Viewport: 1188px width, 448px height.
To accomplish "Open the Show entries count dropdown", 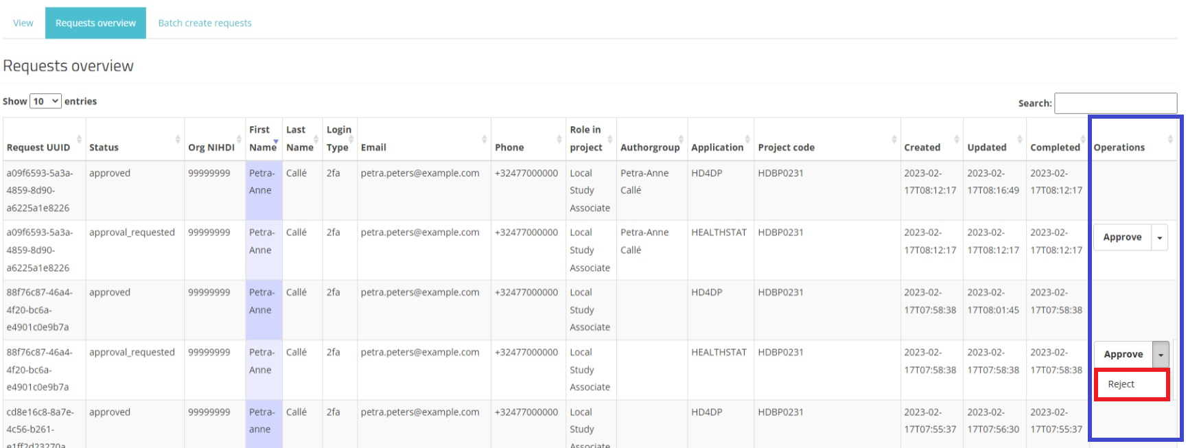I will pos(45,102).
